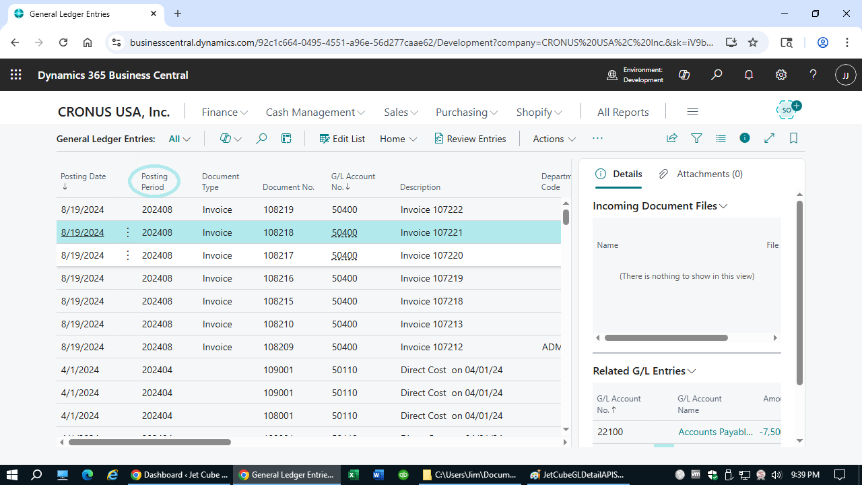Open the app launcher waffle menu

[15, 75]
